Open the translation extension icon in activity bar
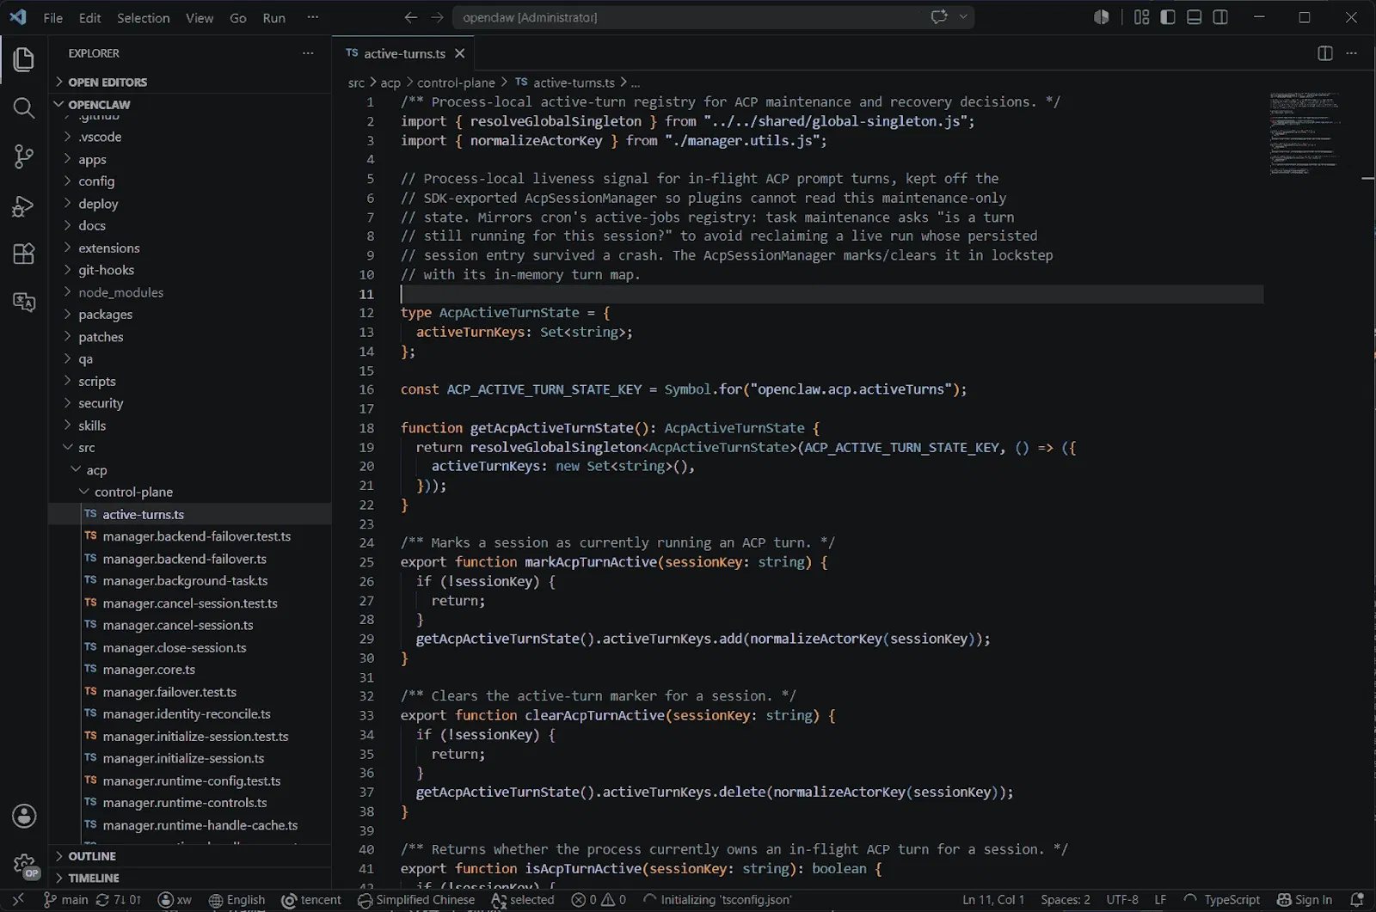1376x912 pixels. [x=24, y=303]
